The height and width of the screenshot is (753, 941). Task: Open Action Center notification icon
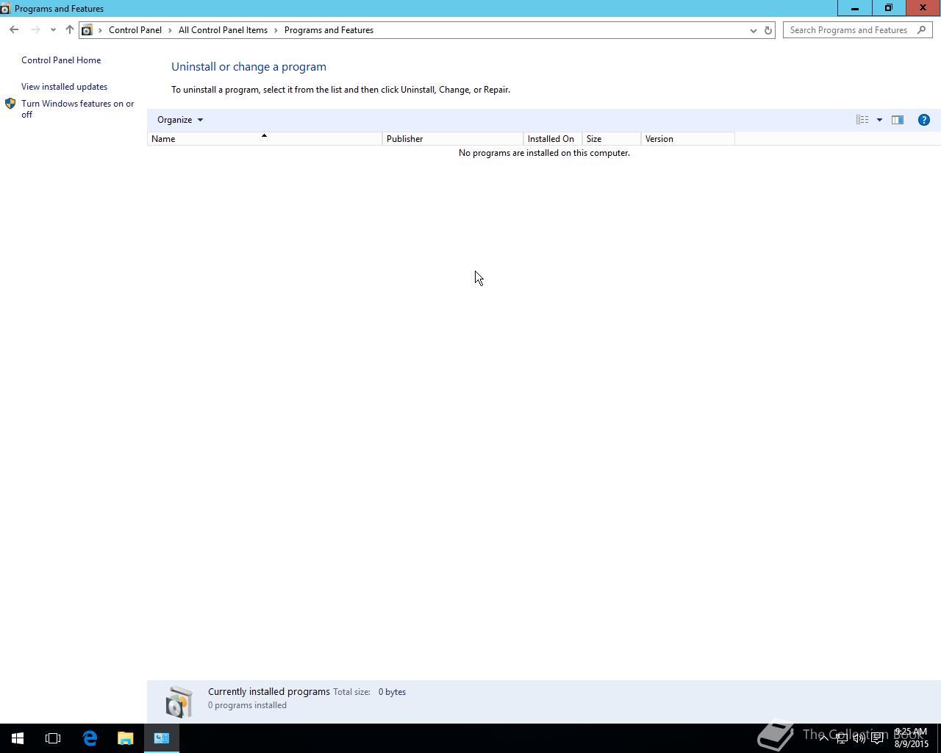(x=877, y=738)
